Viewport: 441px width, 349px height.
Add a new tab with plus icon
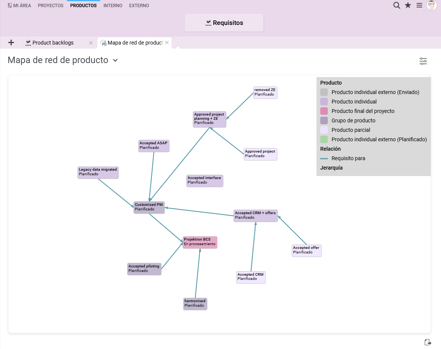pyautogui.click(x=11, y=43)
